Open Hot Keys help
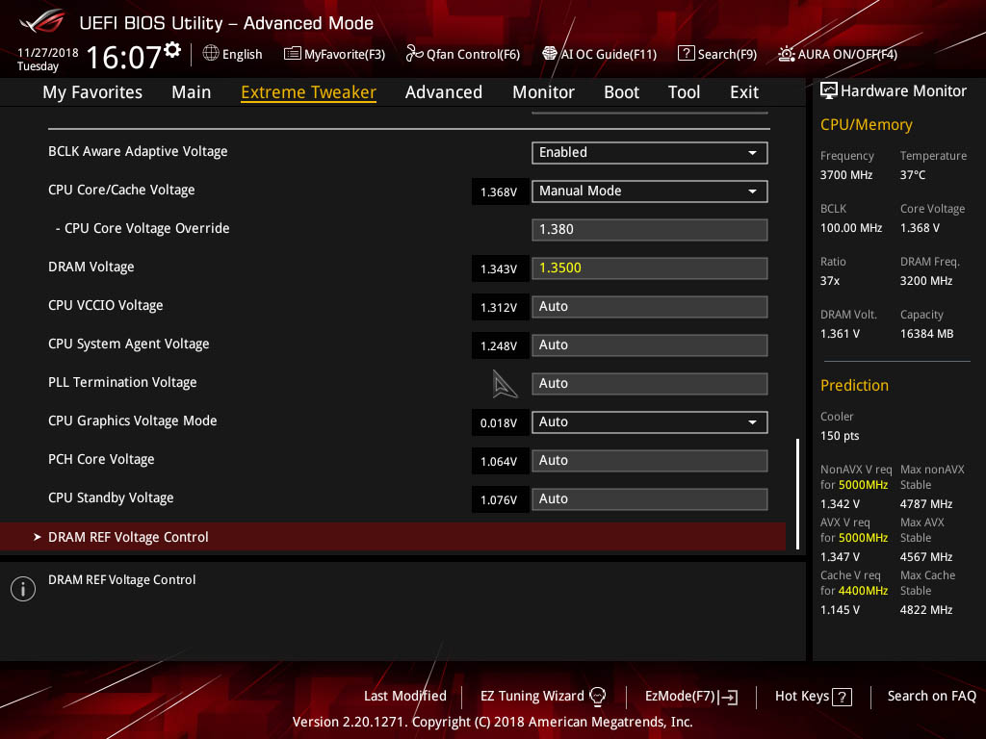The height and width of the screenshot is (739, 986). tap(813, 697)
